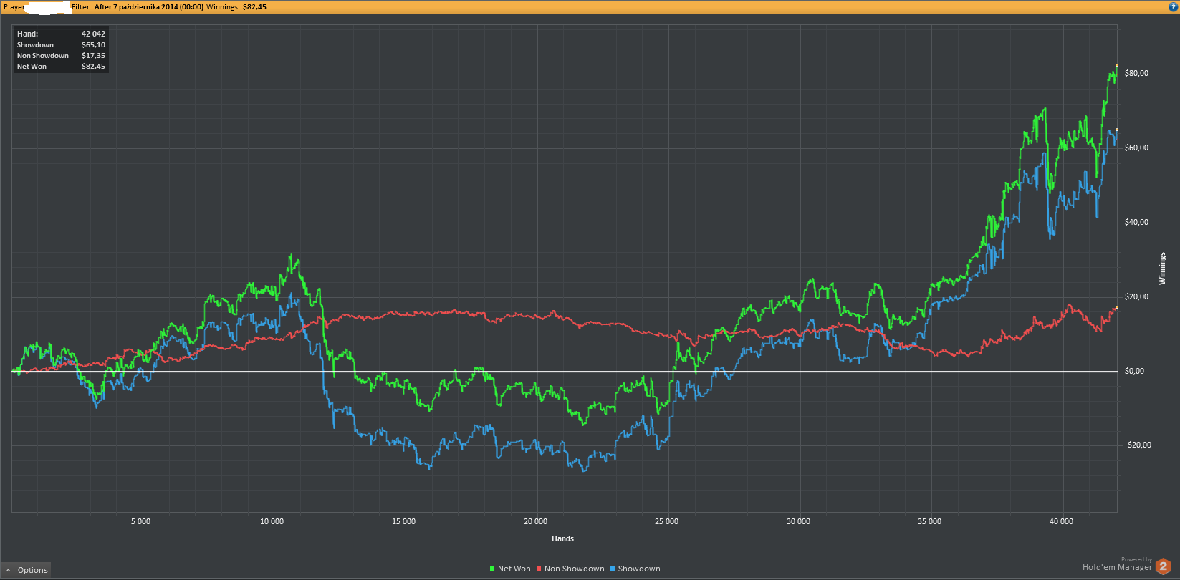Click the 'Filter:' label in the header bar
Viewport: 1180px width, 580px height.
82,7
